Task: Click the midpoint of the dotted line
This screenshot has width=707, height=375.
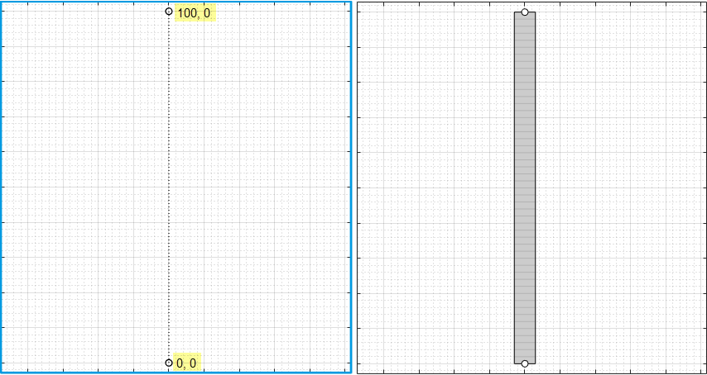Action: [169, 187]
